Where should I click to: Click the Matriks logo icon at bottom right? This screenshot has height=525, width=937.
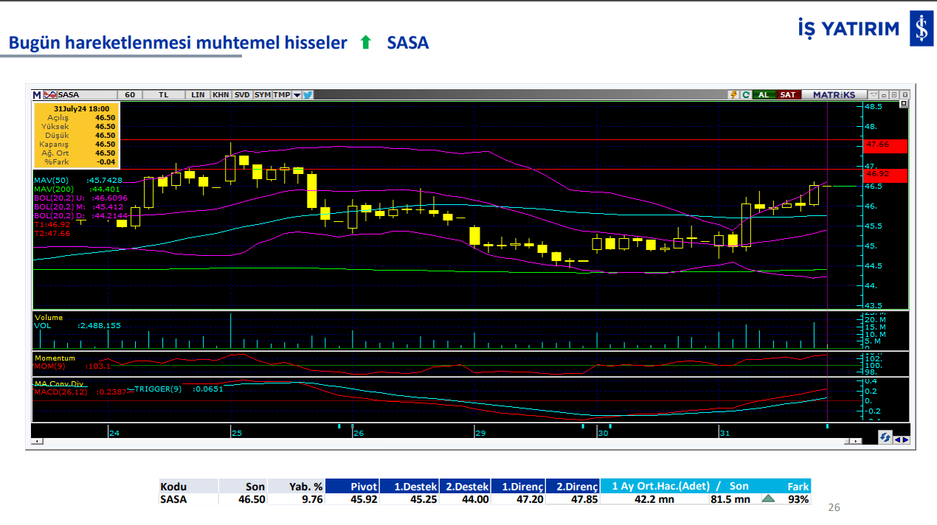click(885, 437)
